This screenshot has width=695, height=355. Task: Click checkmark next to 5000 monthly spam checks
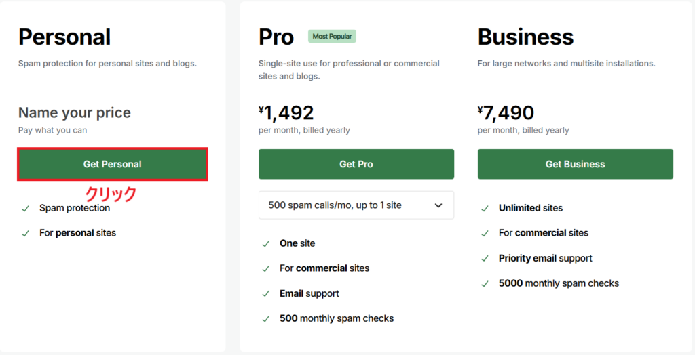point(485,284)
